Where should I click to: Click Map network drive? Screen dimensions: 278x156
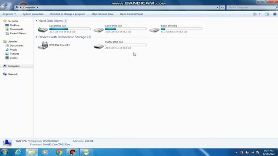tap(103, 14)
